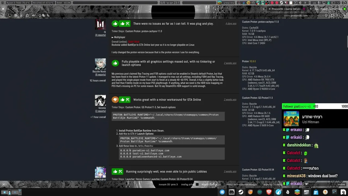Screen dimensions: 348x196
Task: Open the file manager folder icon in taskbar
Action: pyautogui.click(x=306, y=192)
